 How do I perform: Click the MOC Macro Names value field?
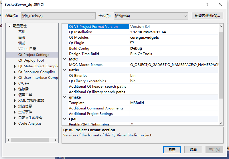pyautogui.click(x=174, y=64)
